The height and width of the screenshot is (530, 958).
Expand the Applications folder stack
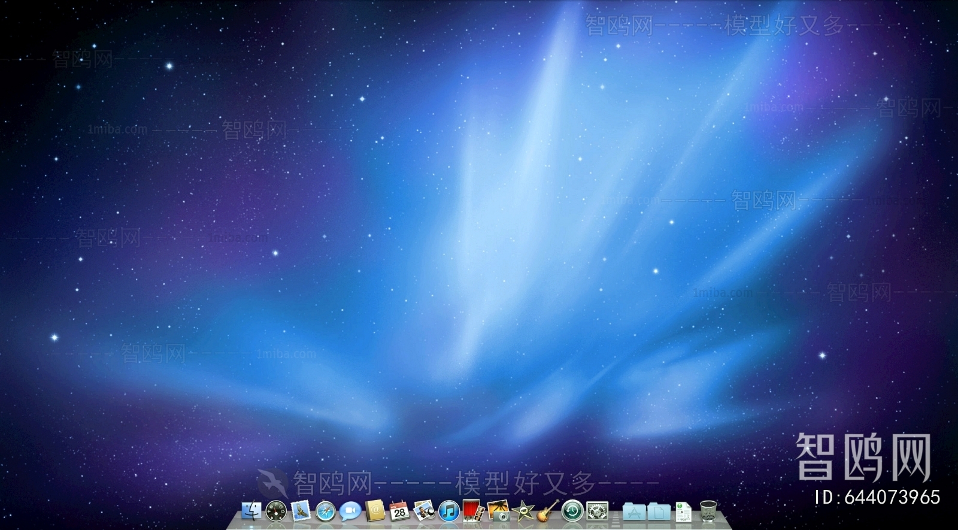633,511
